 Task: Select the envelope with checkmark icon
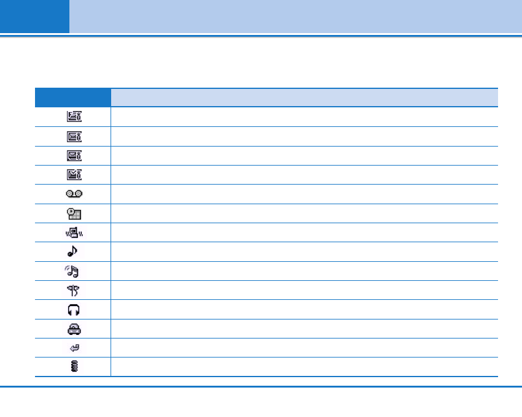pos(73,175)
